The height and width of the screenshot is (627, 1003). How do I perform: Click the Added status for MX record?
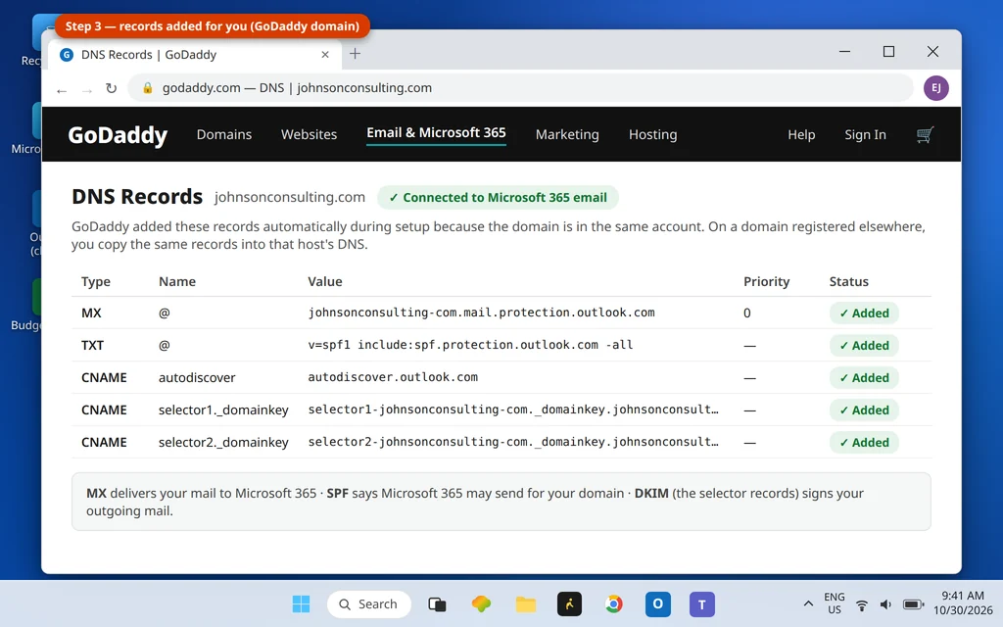coord(864,313)
